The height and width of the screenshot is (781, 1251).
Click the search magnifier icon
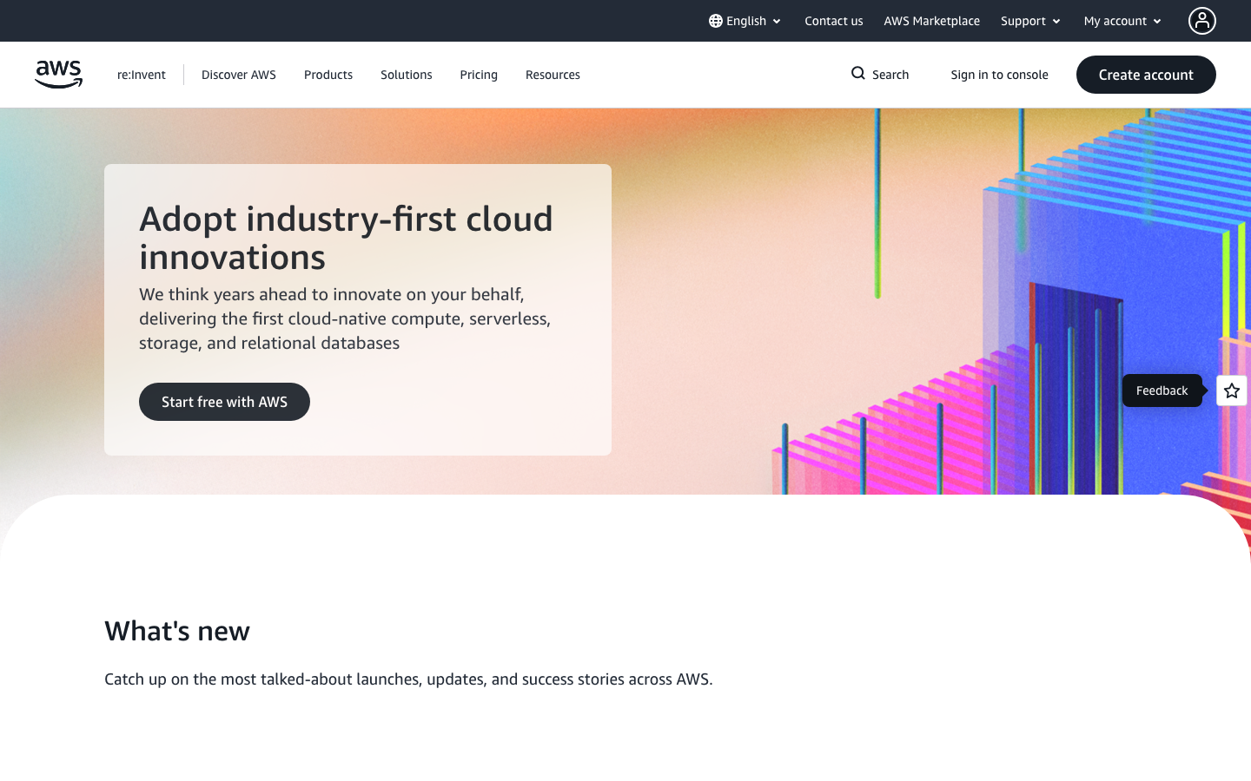tap(858, 74)
